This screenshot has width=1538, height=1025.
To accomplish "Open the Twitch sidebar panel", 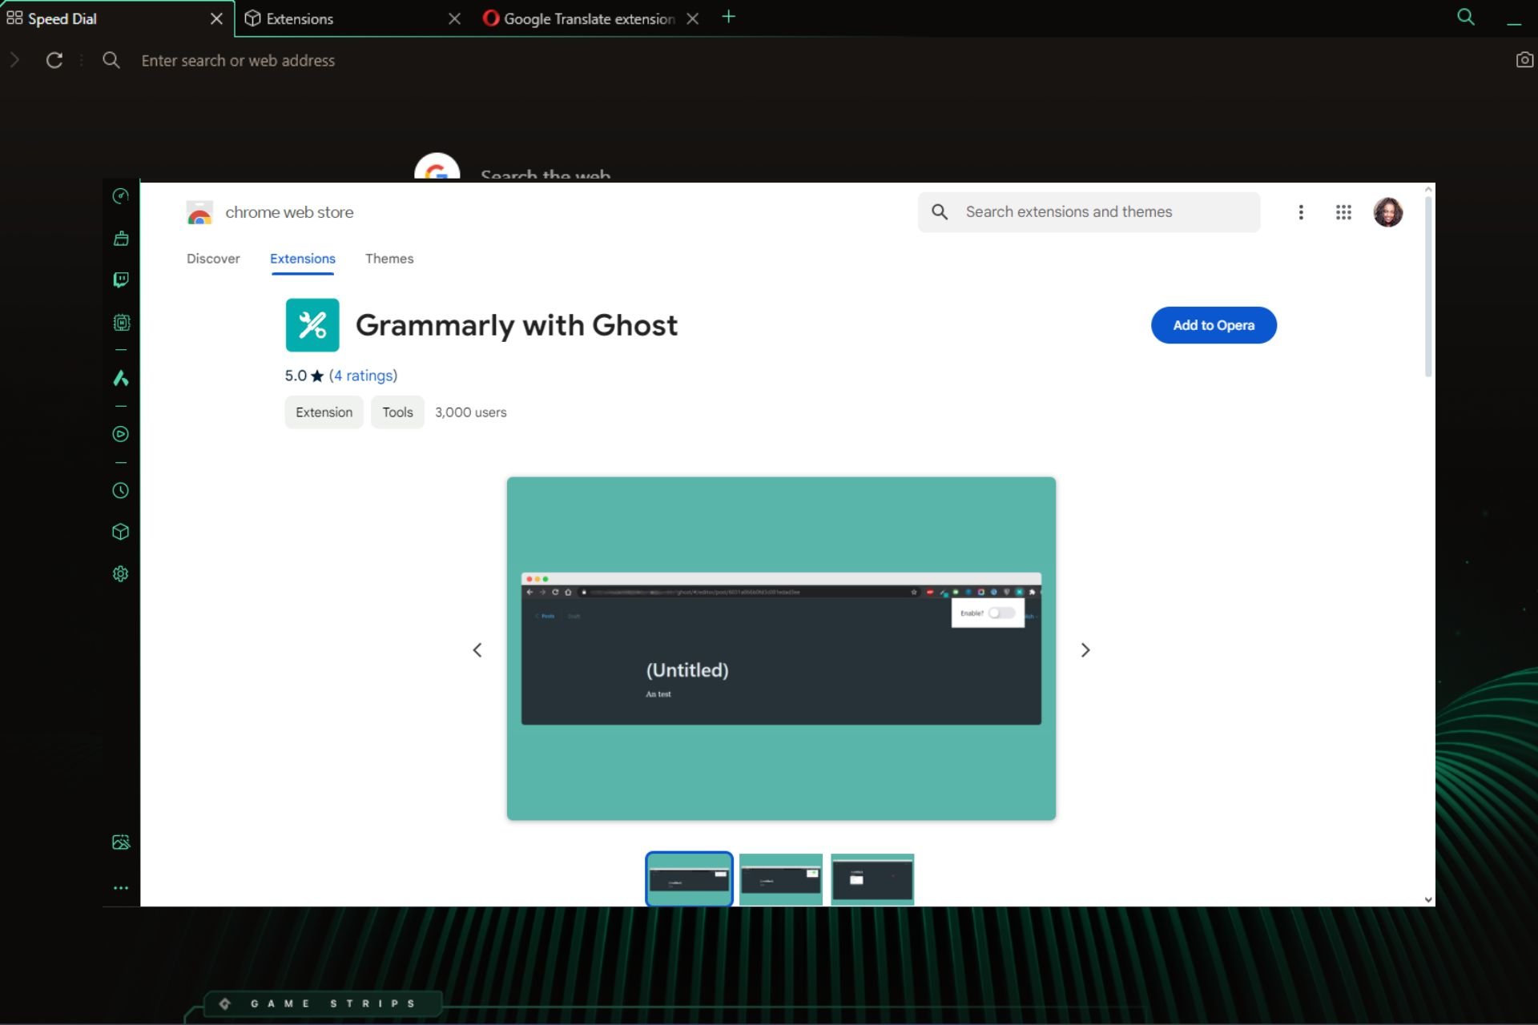I will tap(121, 279).
